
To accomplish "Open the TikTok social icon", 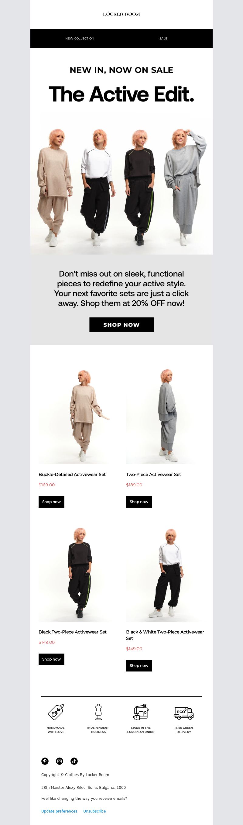I will [74, 761].
